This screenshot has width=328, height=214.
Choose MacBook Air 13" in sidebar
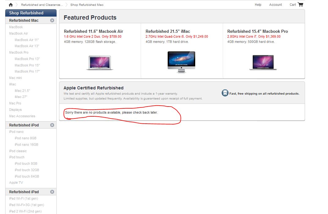tap(27, 46)
